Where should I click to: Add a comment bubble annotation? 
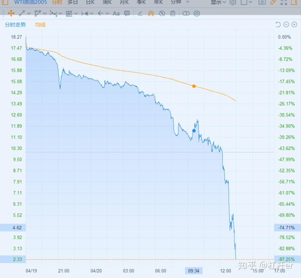pyautogui.click(x=127, y=13)
